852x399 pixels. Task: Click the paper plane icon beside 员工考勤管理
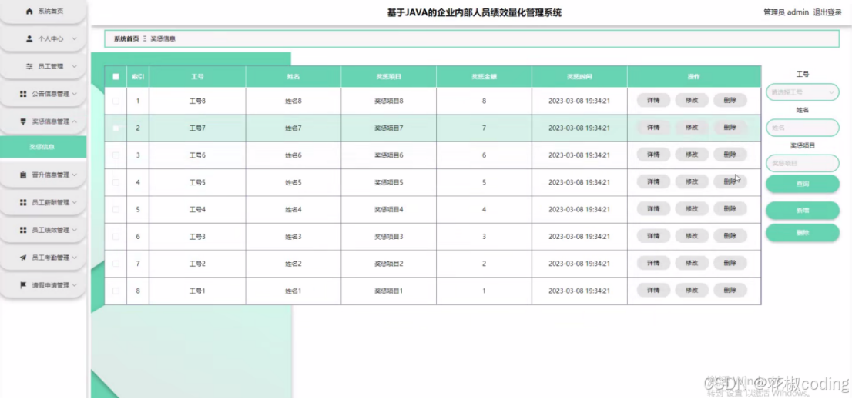tap(23, 258)
